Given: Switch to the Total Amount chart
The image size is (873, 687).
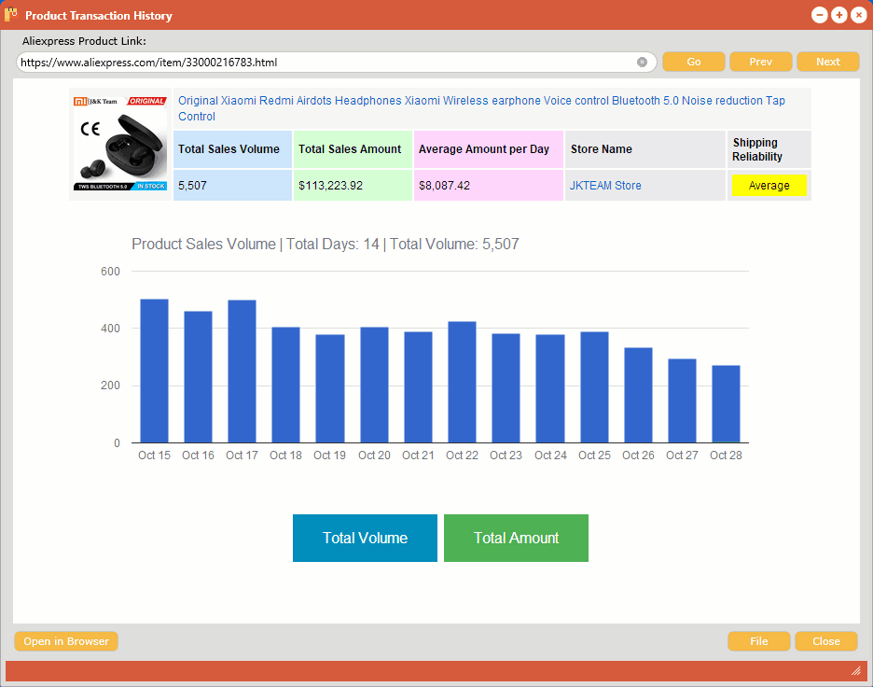Looking at the screenshot, I should [516, 538].
